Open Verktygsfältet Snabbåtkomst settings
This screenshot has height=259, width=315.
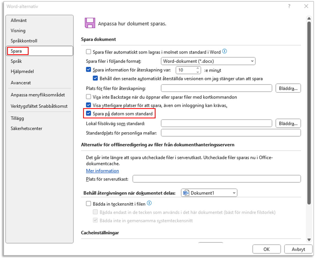pos(39,106)
